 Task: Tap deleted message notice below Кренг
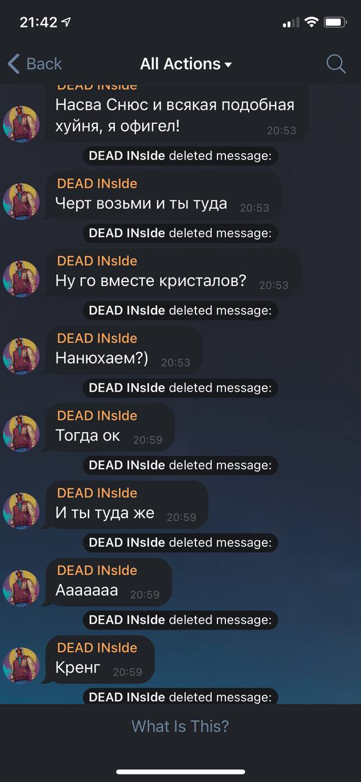click(180, 696)
